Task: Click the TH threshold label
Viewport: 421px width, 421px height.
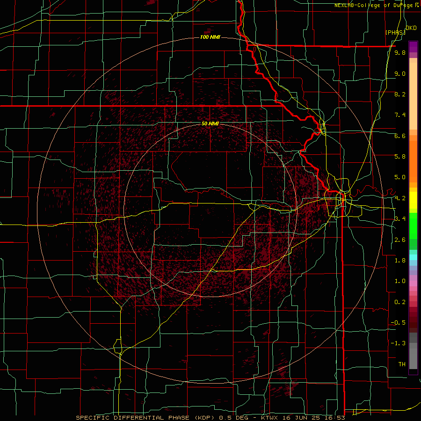Action: click(402, 364)
